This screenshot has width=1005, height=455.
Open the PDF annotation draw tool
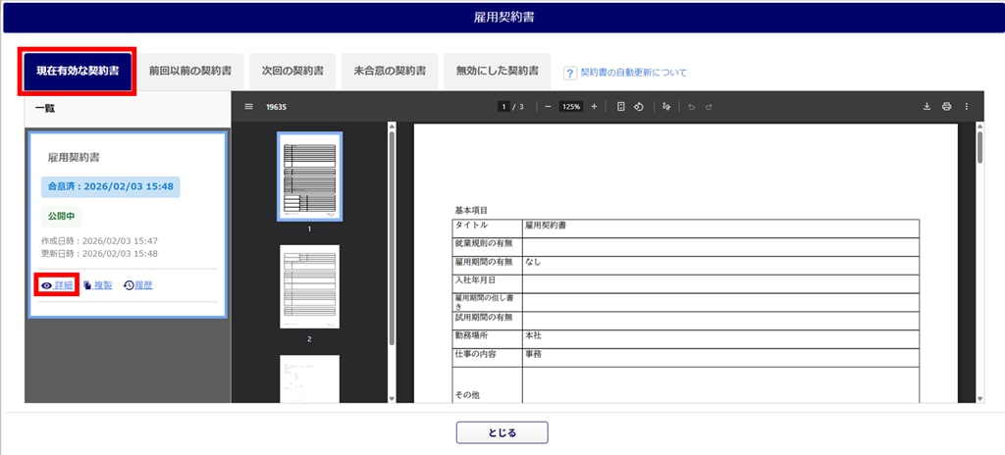point(666,107)
